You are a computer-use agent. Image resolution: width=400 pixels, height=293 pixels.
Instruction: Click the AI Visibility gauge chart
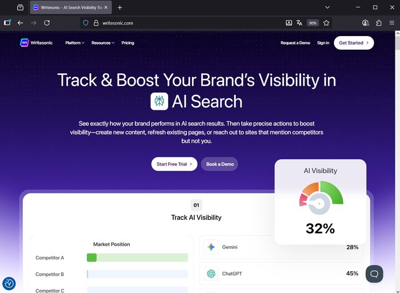tap(321, 197)
